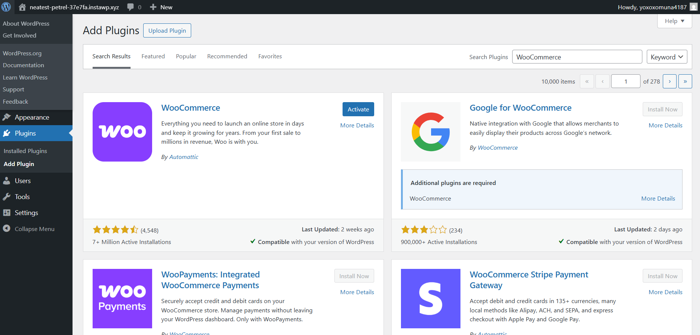Select Add Plugin submenu item
Viewport: 700px width, 335px height.
point(19,164)
